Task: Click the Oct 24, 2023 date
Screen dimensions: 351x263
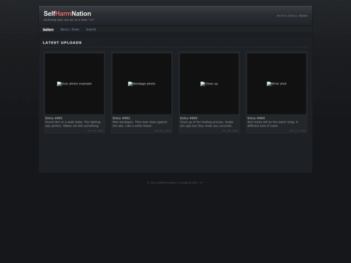Action: (96, 131)
